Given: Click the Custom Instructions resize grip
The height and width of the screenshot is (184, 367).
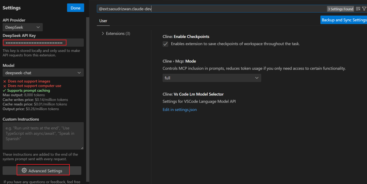Looking at the screenshot, I should pos(82,148).
